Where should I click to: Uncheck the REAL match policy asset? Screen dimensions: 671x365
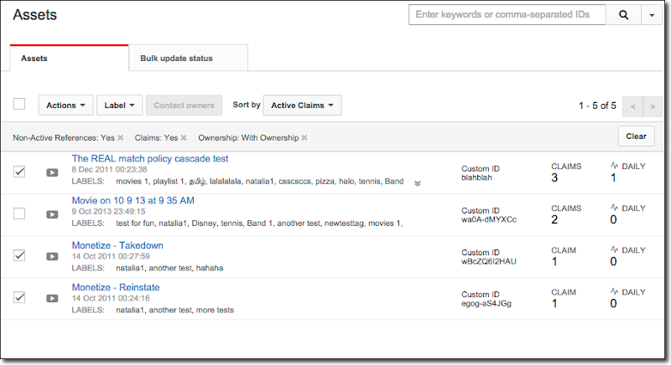coord(19,171)
